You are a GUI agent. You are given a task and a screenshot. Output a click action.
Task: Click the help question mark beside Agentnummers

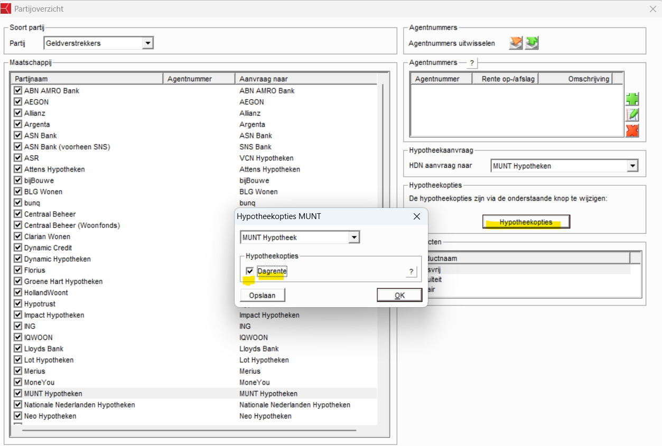click(472, 63)
